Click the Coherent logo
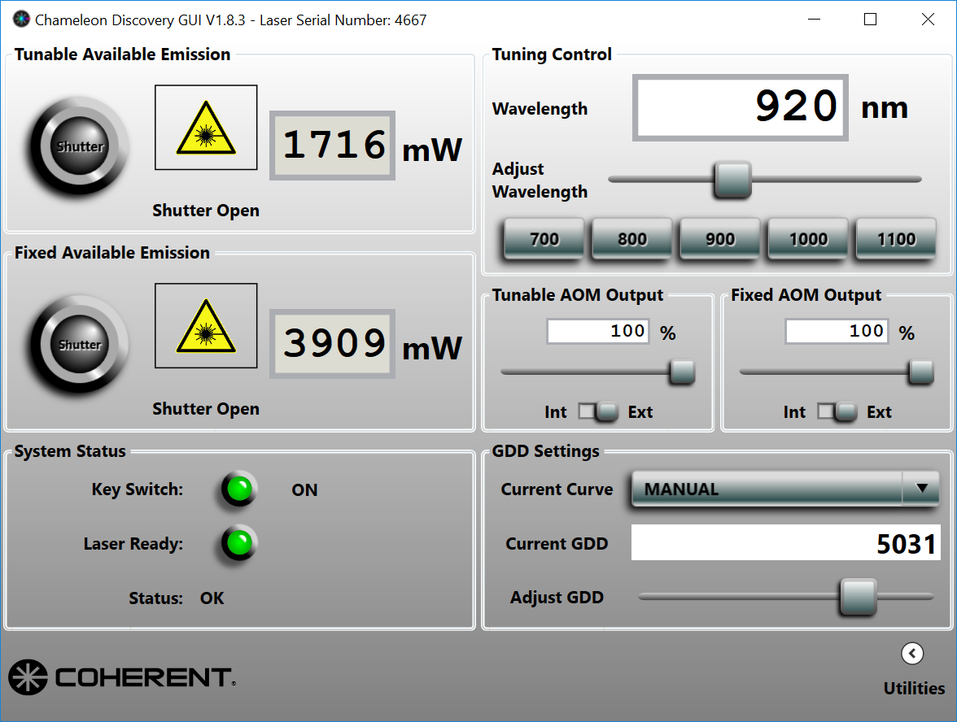Image resolution: width=957 pixels, height=722 pixels. click(x=122, y=677)
